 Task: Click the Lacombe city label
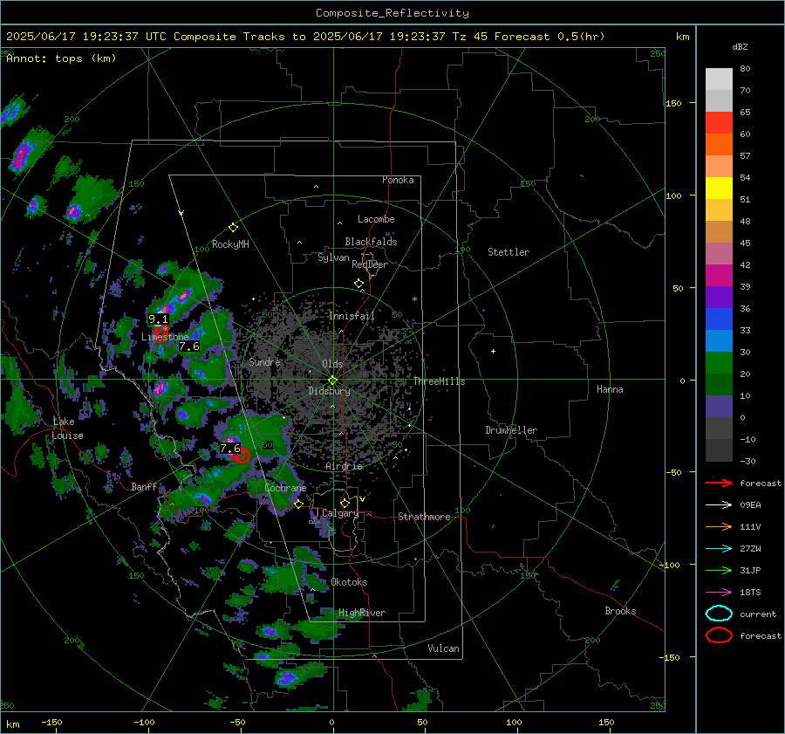pyautogui.click(x=376, y=219)
